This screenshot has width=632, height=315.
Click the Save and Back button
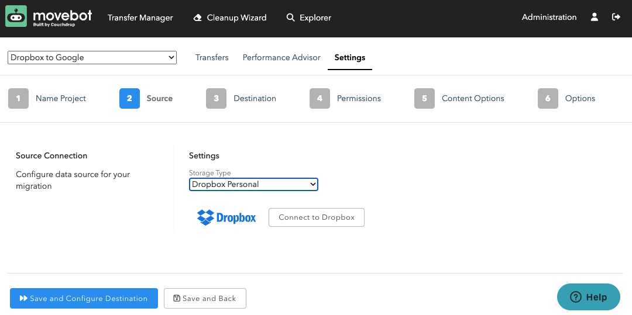205,298
